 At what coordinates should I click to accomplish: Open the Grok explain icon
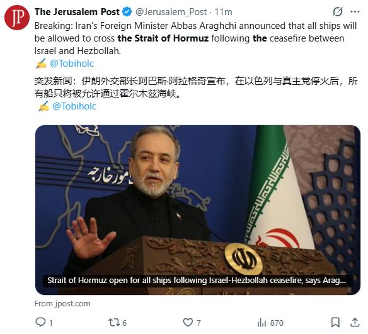pyautogui.click(x=338, y=11)
